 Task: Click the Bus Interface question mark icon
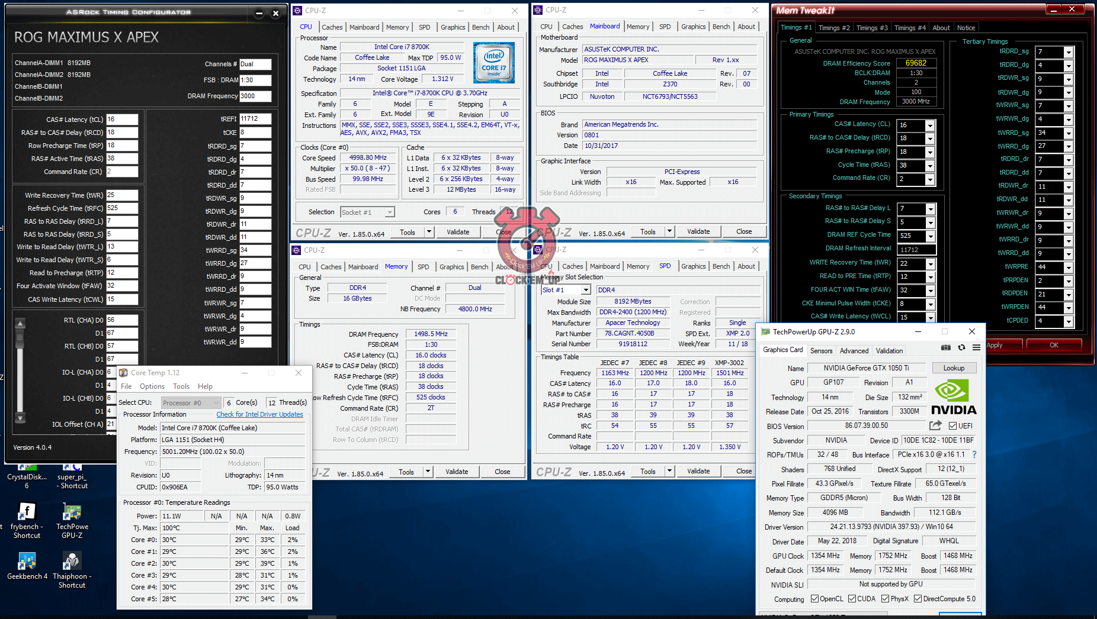coord(974,454)
